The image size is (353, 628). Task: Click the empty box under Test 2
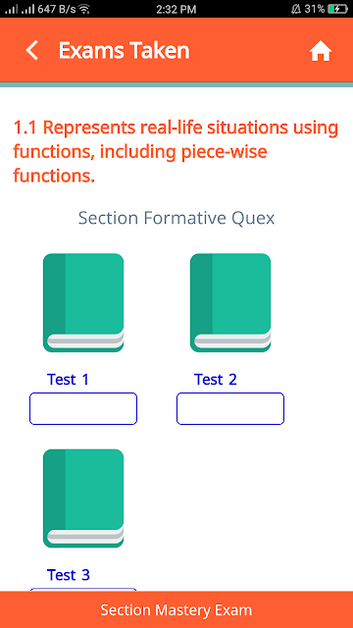pos(230,408)
